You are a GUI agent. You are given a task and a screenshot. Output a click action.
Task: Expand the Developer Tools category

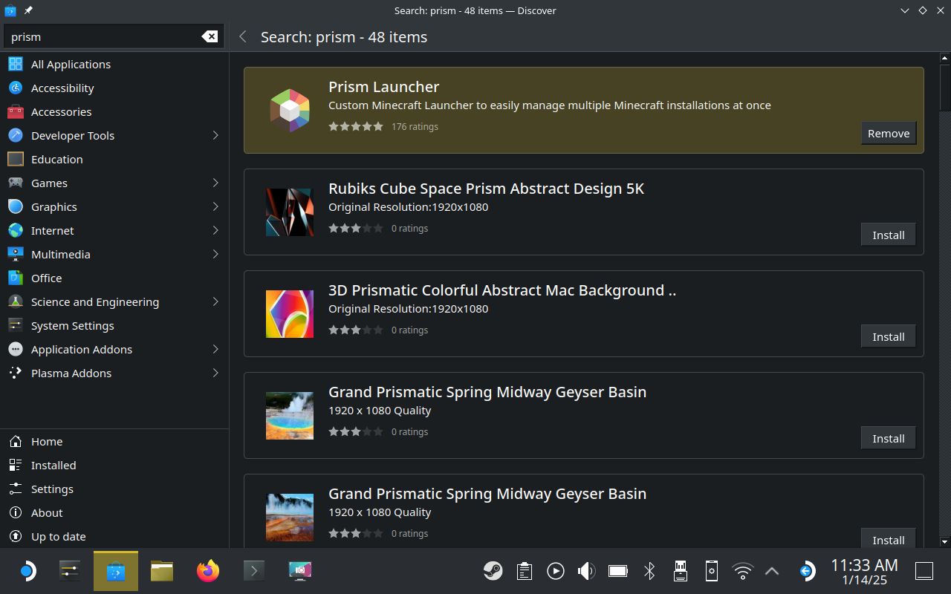tap(215, 135)
